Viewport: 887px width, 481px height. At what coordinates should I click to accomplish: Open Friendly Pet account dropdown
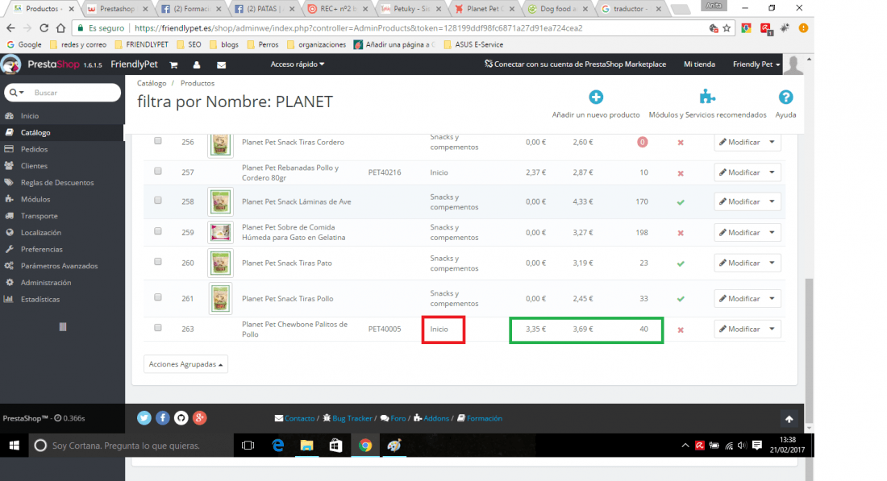[x=756, y=64]
